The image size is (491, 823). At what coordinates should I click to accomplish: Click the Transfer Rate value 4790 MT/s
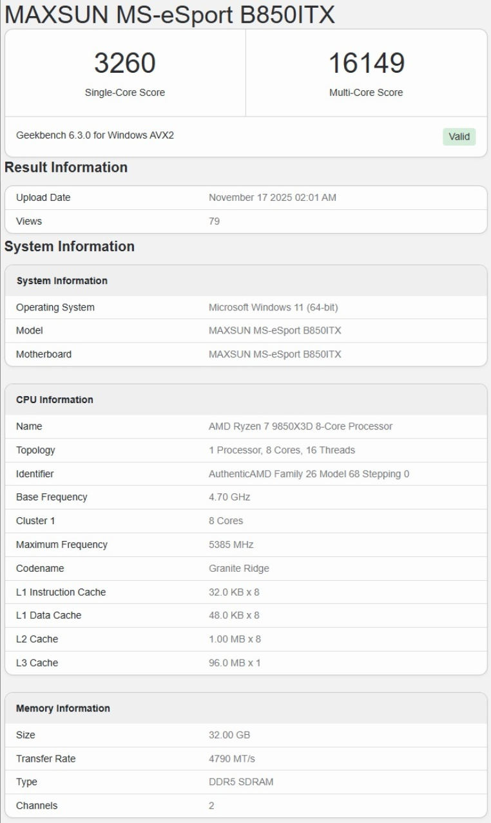(232, 759)
